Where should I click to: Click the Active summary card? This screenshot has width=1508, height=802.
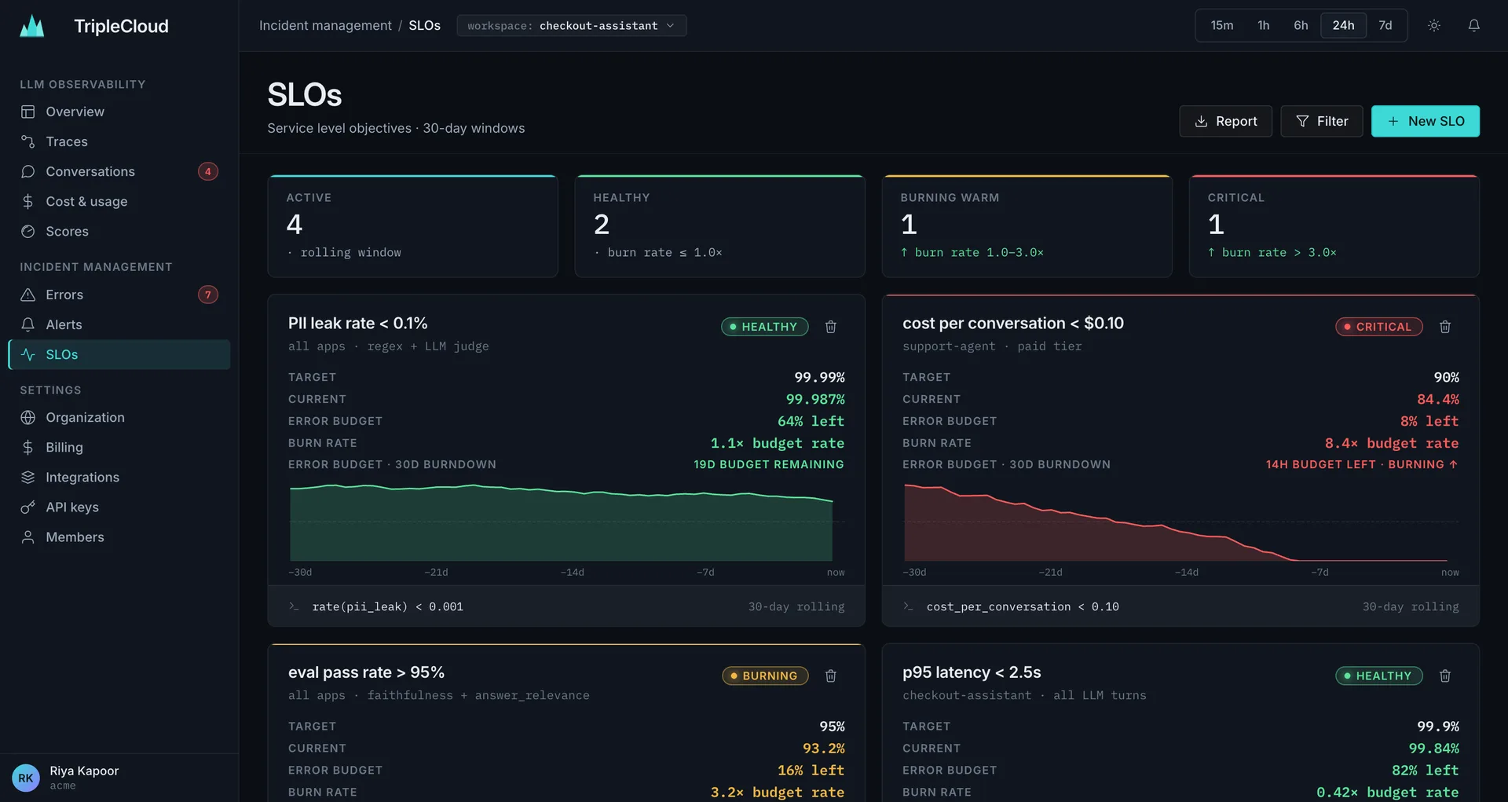pyautogui.click(x=413, y=226)
